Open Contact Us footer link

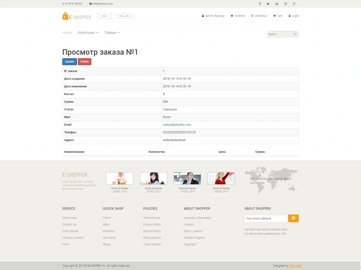pos(69,225)
